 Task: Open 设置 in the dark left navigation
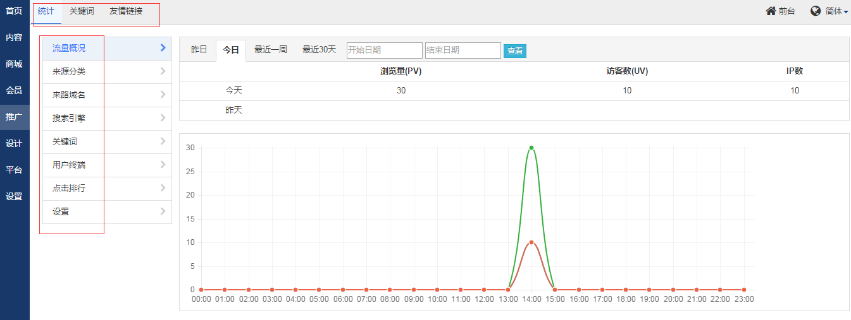[x=15, y=196]
